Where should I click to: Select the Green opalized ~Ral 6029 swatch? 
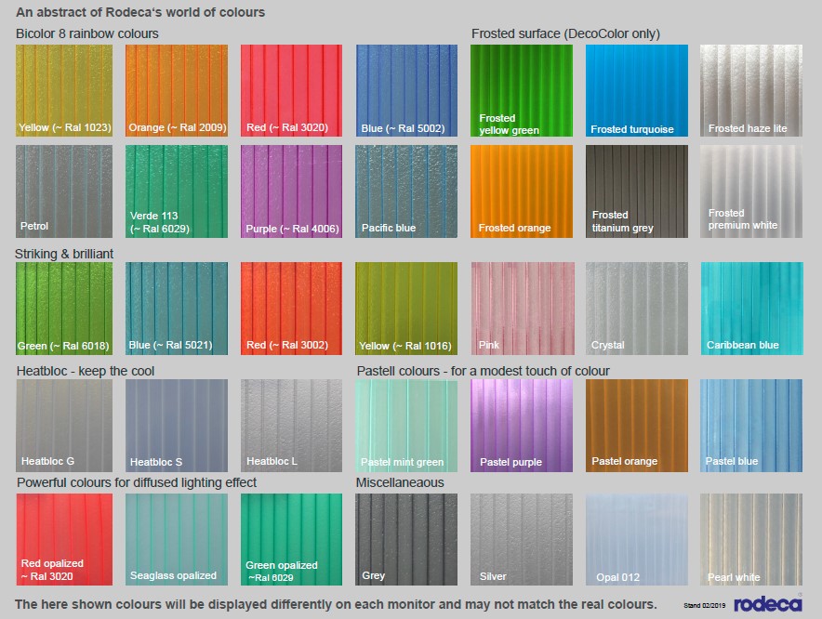tap(291, 539)
